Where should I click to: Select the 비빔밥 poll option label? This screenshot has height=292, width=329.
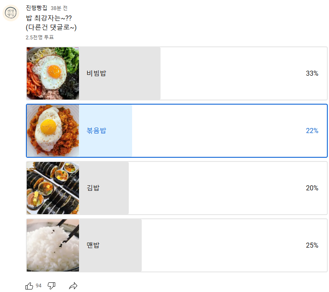click(x=96, y=74)
